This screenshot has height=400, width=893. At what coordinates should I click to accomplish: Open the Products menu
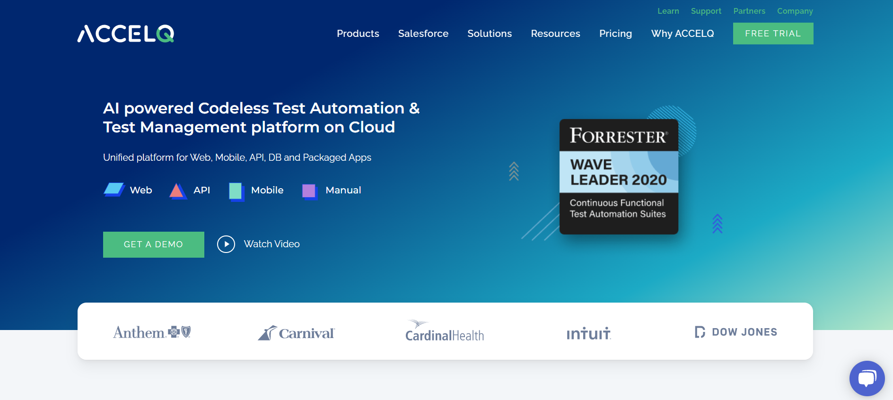[x=358, y=34]
